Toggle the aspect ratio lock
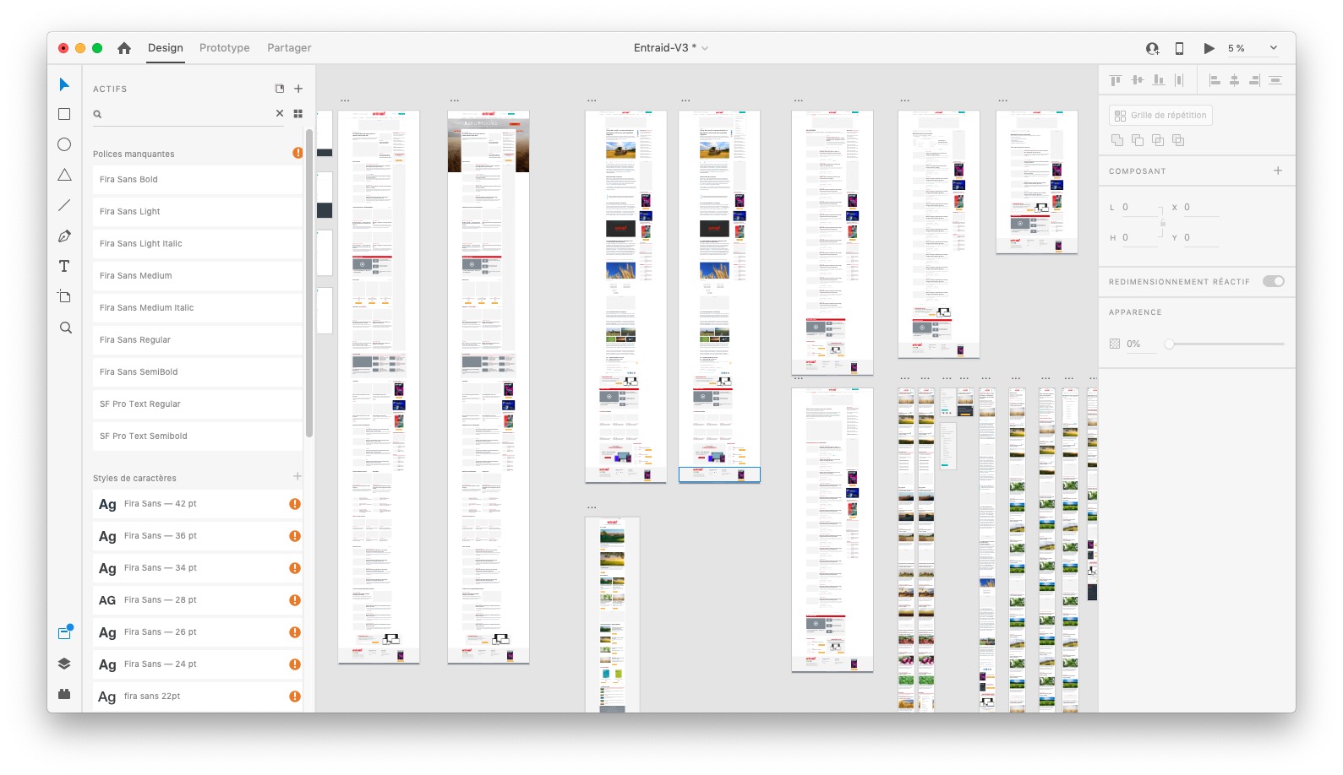Image resolution: width=1343 pixels, height=775 pixels. 1163,222
